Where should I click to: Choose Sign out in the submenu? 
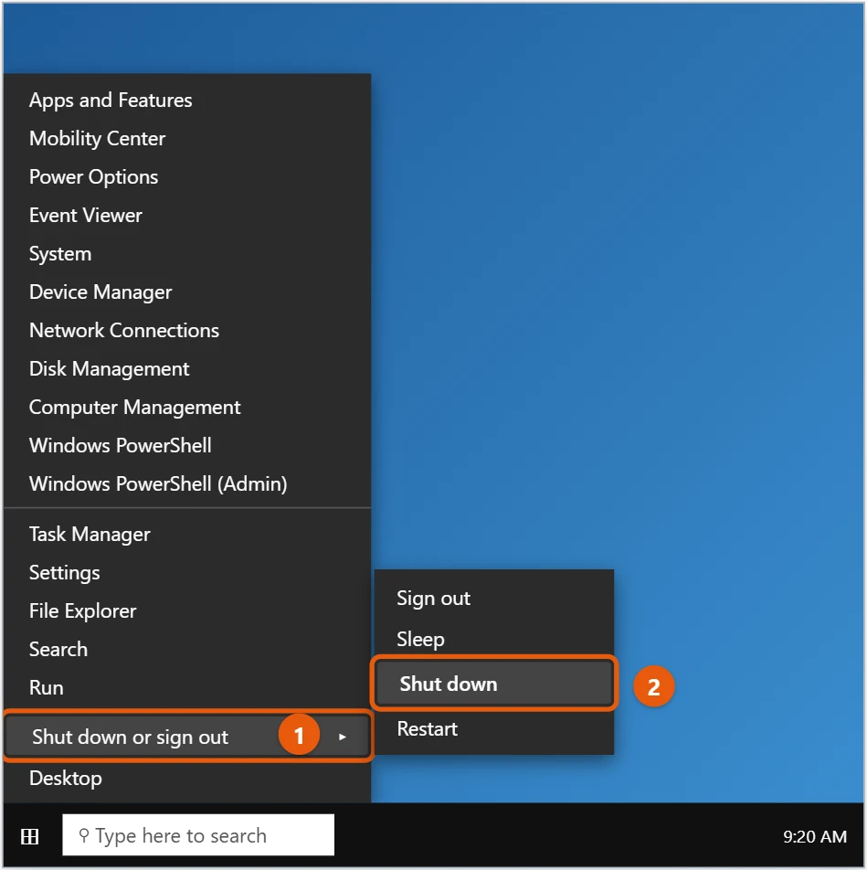click(494, 599)
